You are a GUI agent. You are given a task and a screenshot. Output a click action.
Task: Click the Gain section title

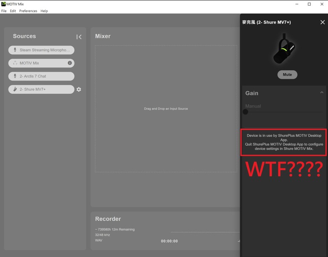251,93
